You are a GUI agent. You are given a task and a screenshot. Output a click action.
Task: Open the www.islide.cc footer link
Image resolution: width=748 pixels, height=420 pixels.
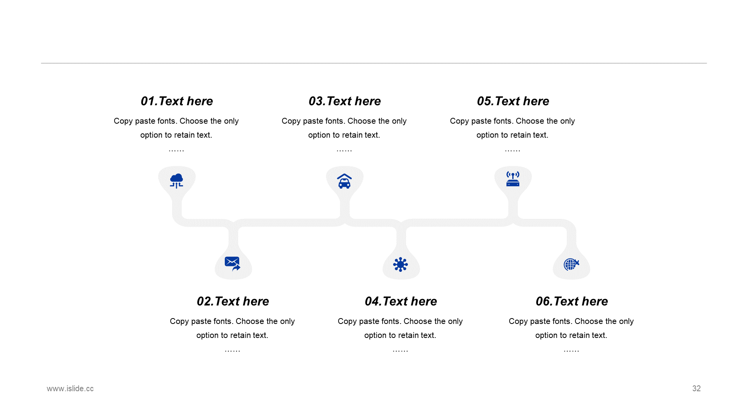point(70,388)
